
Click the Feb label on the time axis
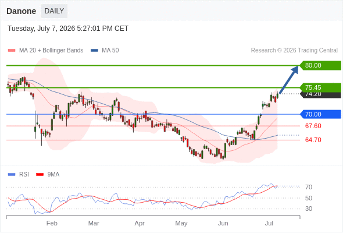(52, 223)
